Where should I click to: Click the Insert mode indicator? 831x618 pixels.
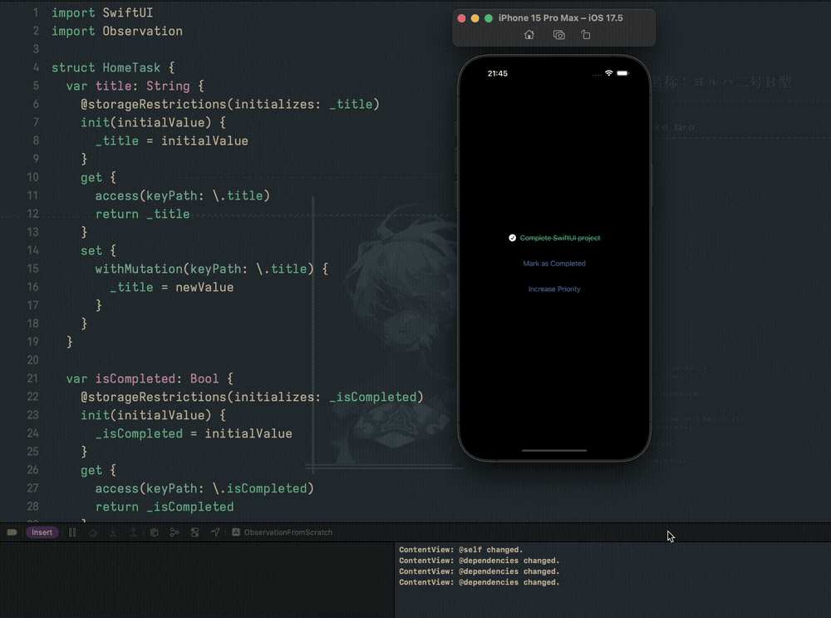click(42, 532)
